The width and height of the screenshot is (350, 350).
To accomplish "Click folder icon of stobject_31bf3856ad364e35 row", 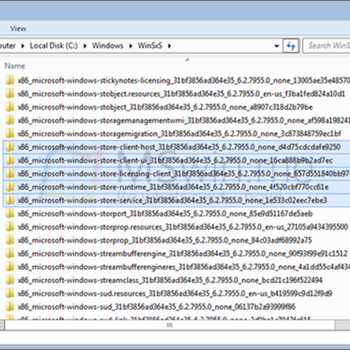I will (10, 107).
